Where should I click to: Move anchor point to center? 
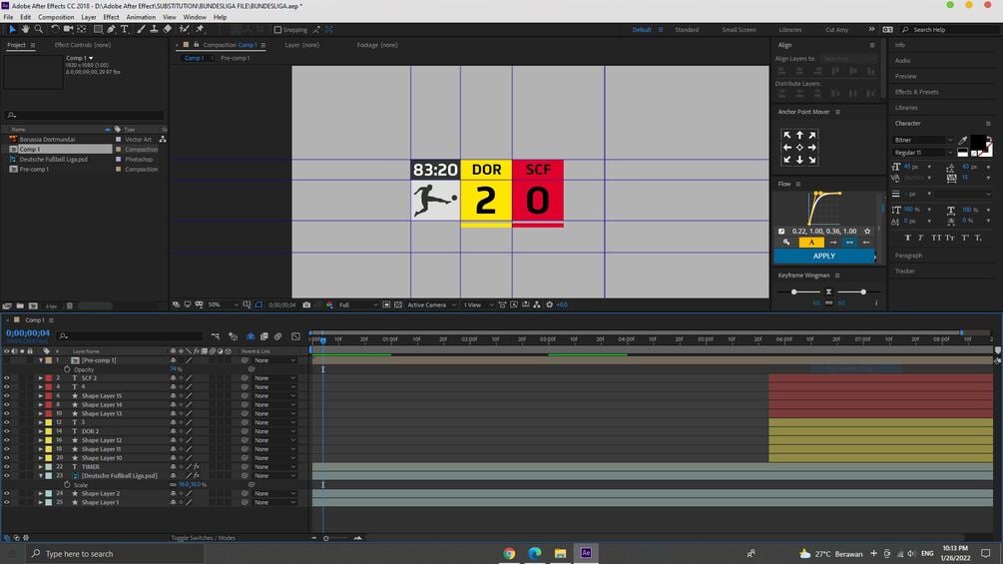(x=799, y=147)
